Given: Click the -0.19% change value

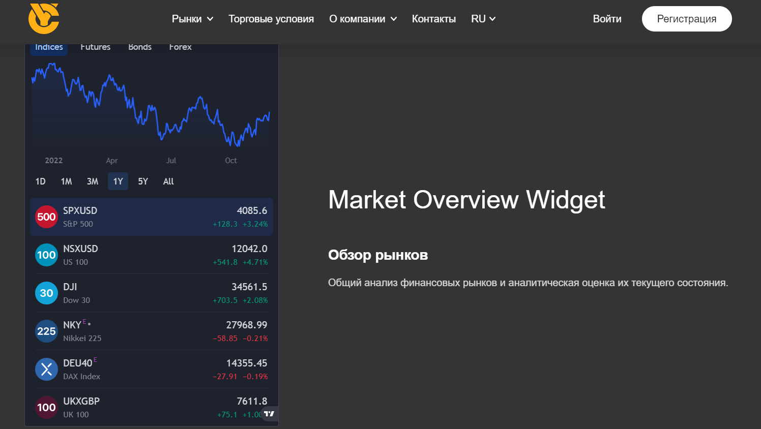Looking at the screenshot, I should [255, 377].
